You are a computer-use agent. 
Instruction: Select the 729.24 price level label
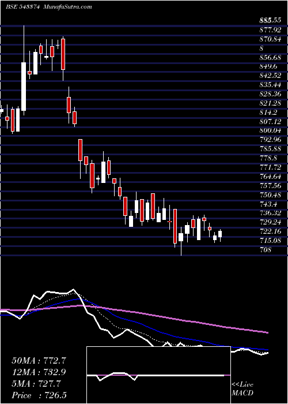pyautogui.click(x=270, y=222)
